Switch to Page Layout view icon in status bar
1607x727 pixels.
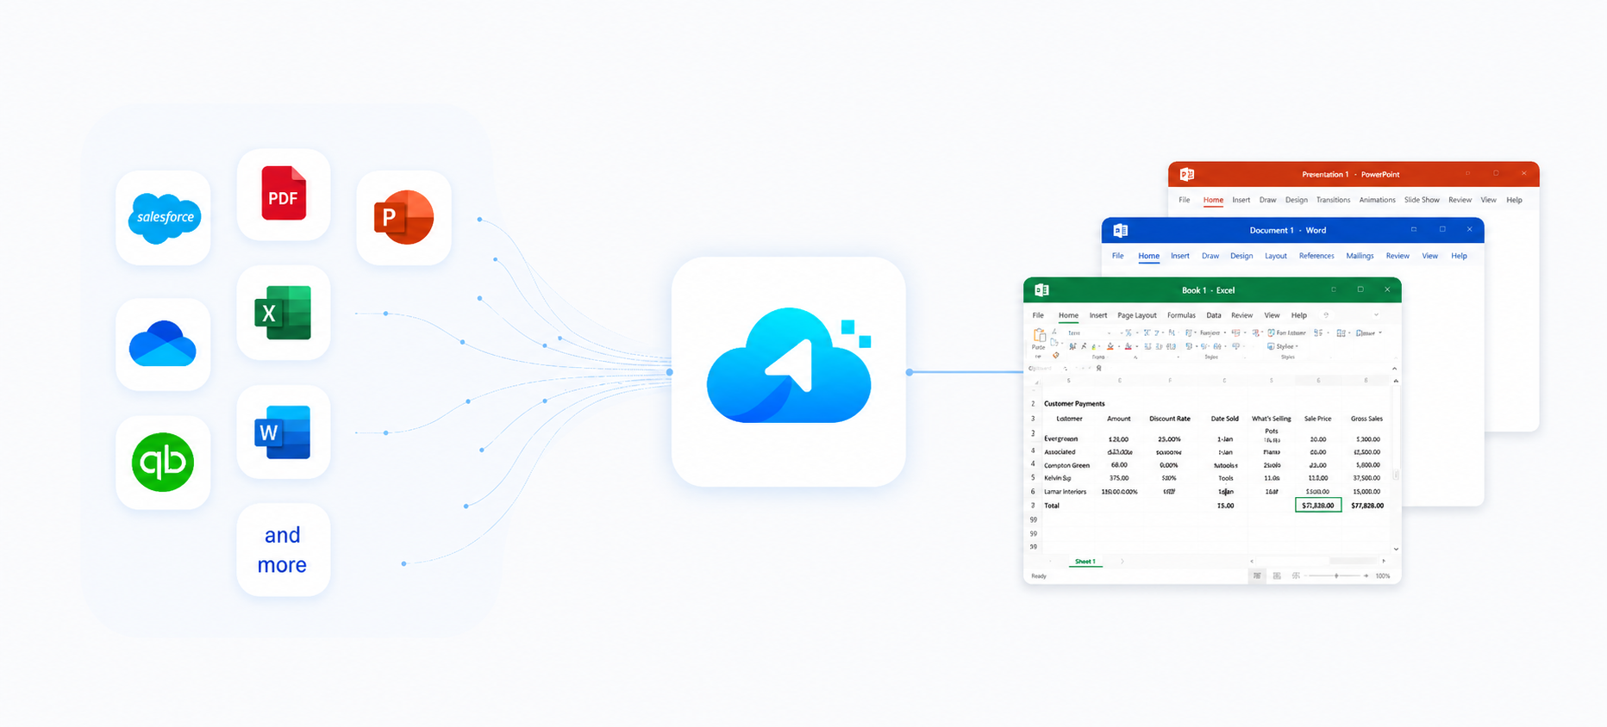[1277, 575]
